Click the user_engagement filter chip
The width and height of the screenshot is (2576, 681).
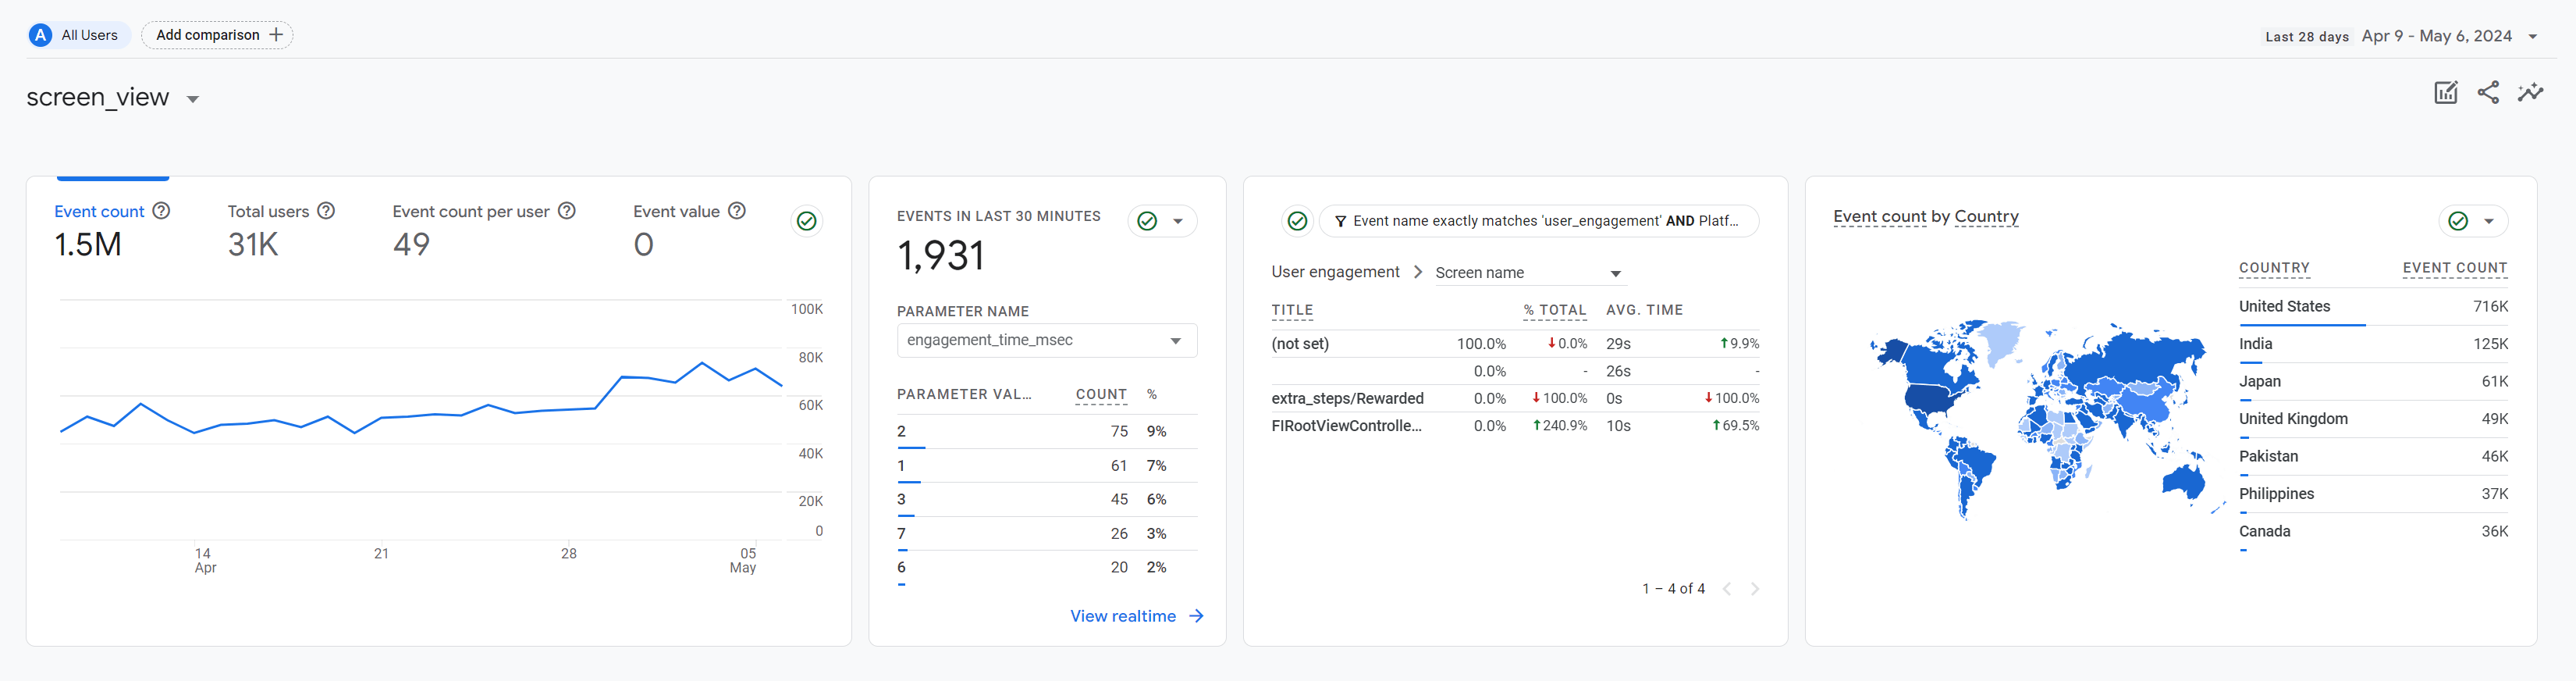click(x=1539, y=221)
